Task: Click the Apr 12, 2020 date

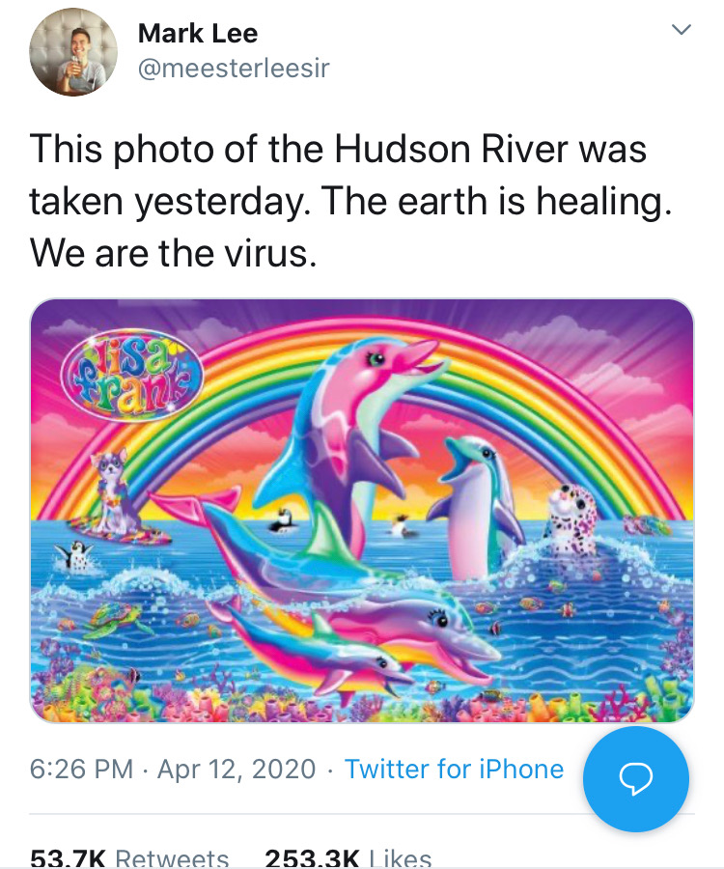Action: click(237, 770)
